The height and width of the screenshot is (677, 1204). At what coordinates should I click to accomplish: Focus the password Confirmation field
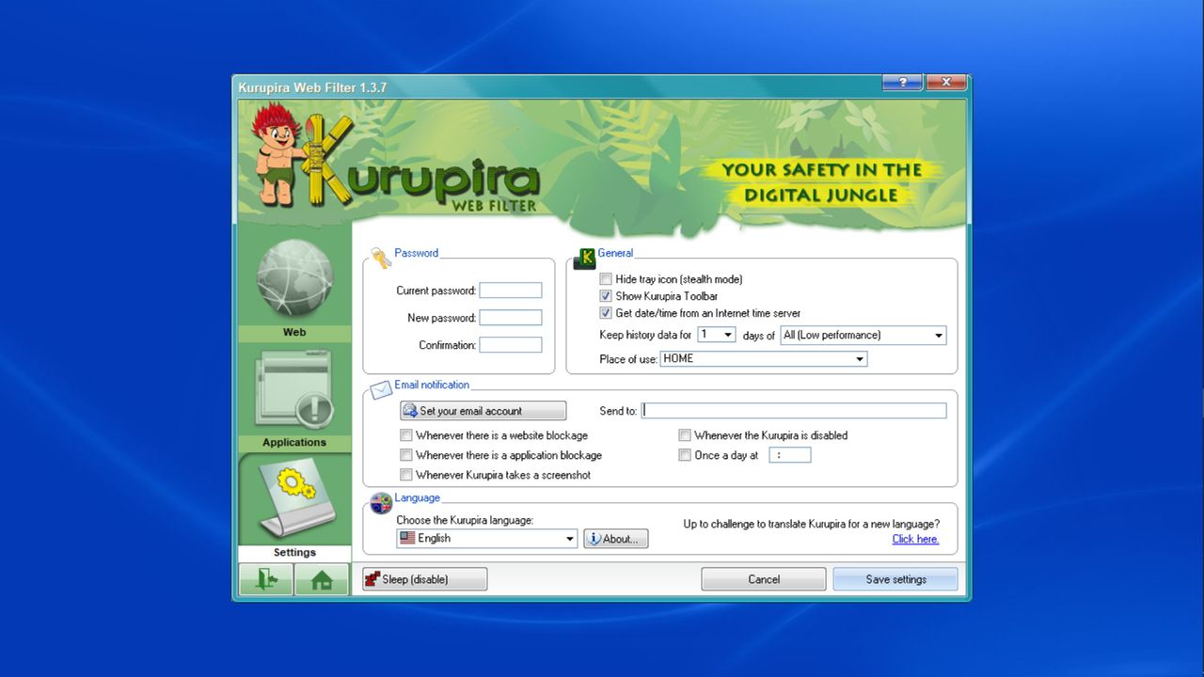click(511, 345)
